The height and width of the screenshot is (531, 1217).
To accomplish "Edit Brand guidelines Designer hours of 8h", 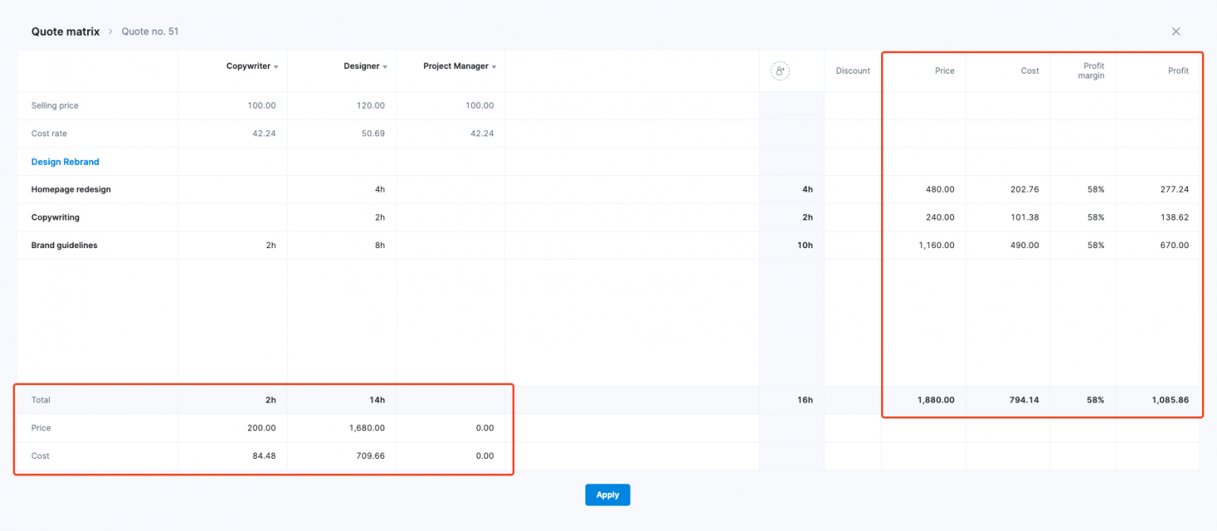I will click(378, 245).
